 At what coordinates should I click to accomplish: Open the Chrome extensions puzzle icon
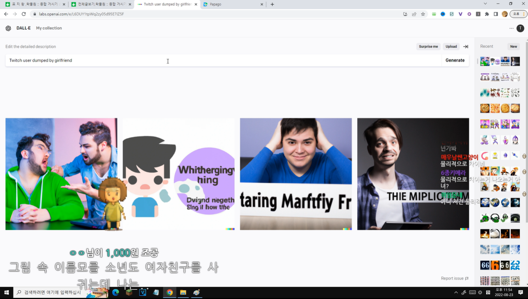tap(487, 14)
